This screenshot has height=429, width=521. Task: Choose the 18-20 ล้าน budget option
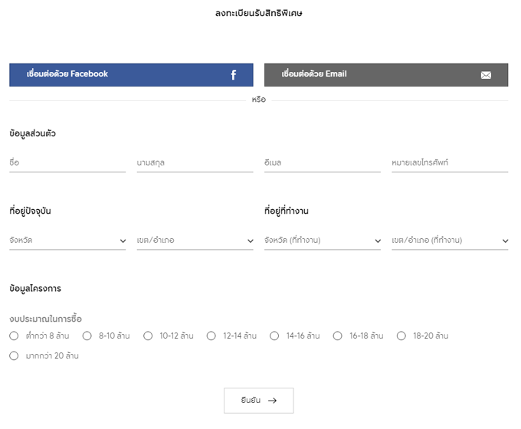point(401,336)
